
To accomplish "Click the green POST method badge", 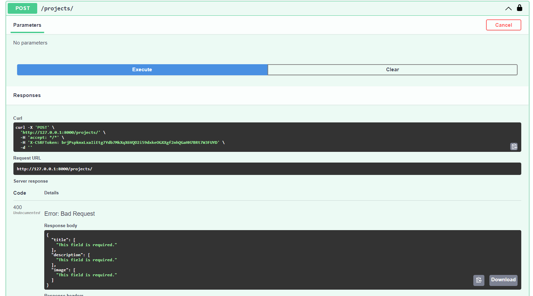I will [x=22, y=8].
